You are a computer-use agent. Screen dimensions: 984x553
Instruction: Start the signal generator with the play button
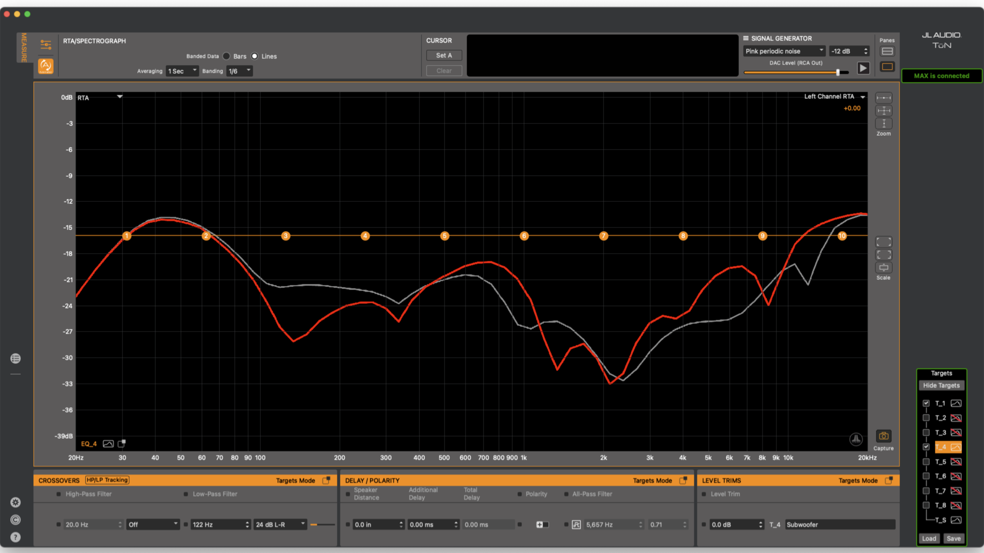tap(864, 68)
